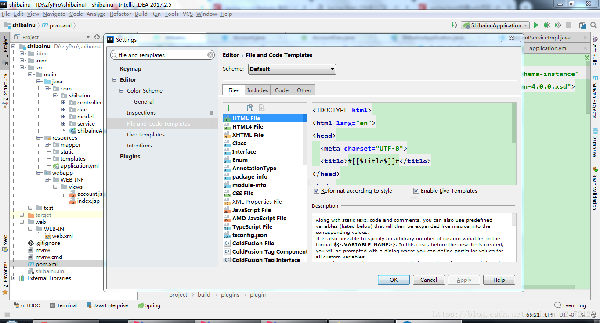Open the Refactor menu
The image size is (600, 323).
(120, 14)
